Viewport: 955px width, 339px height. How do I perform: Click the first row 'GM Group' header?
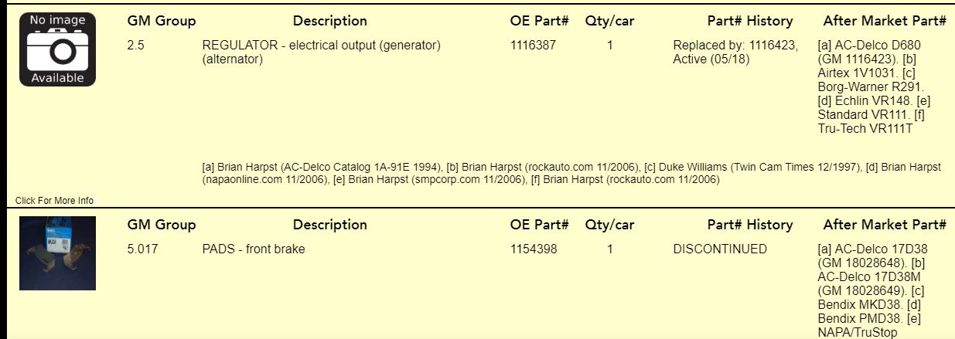[x=162, y=21]
